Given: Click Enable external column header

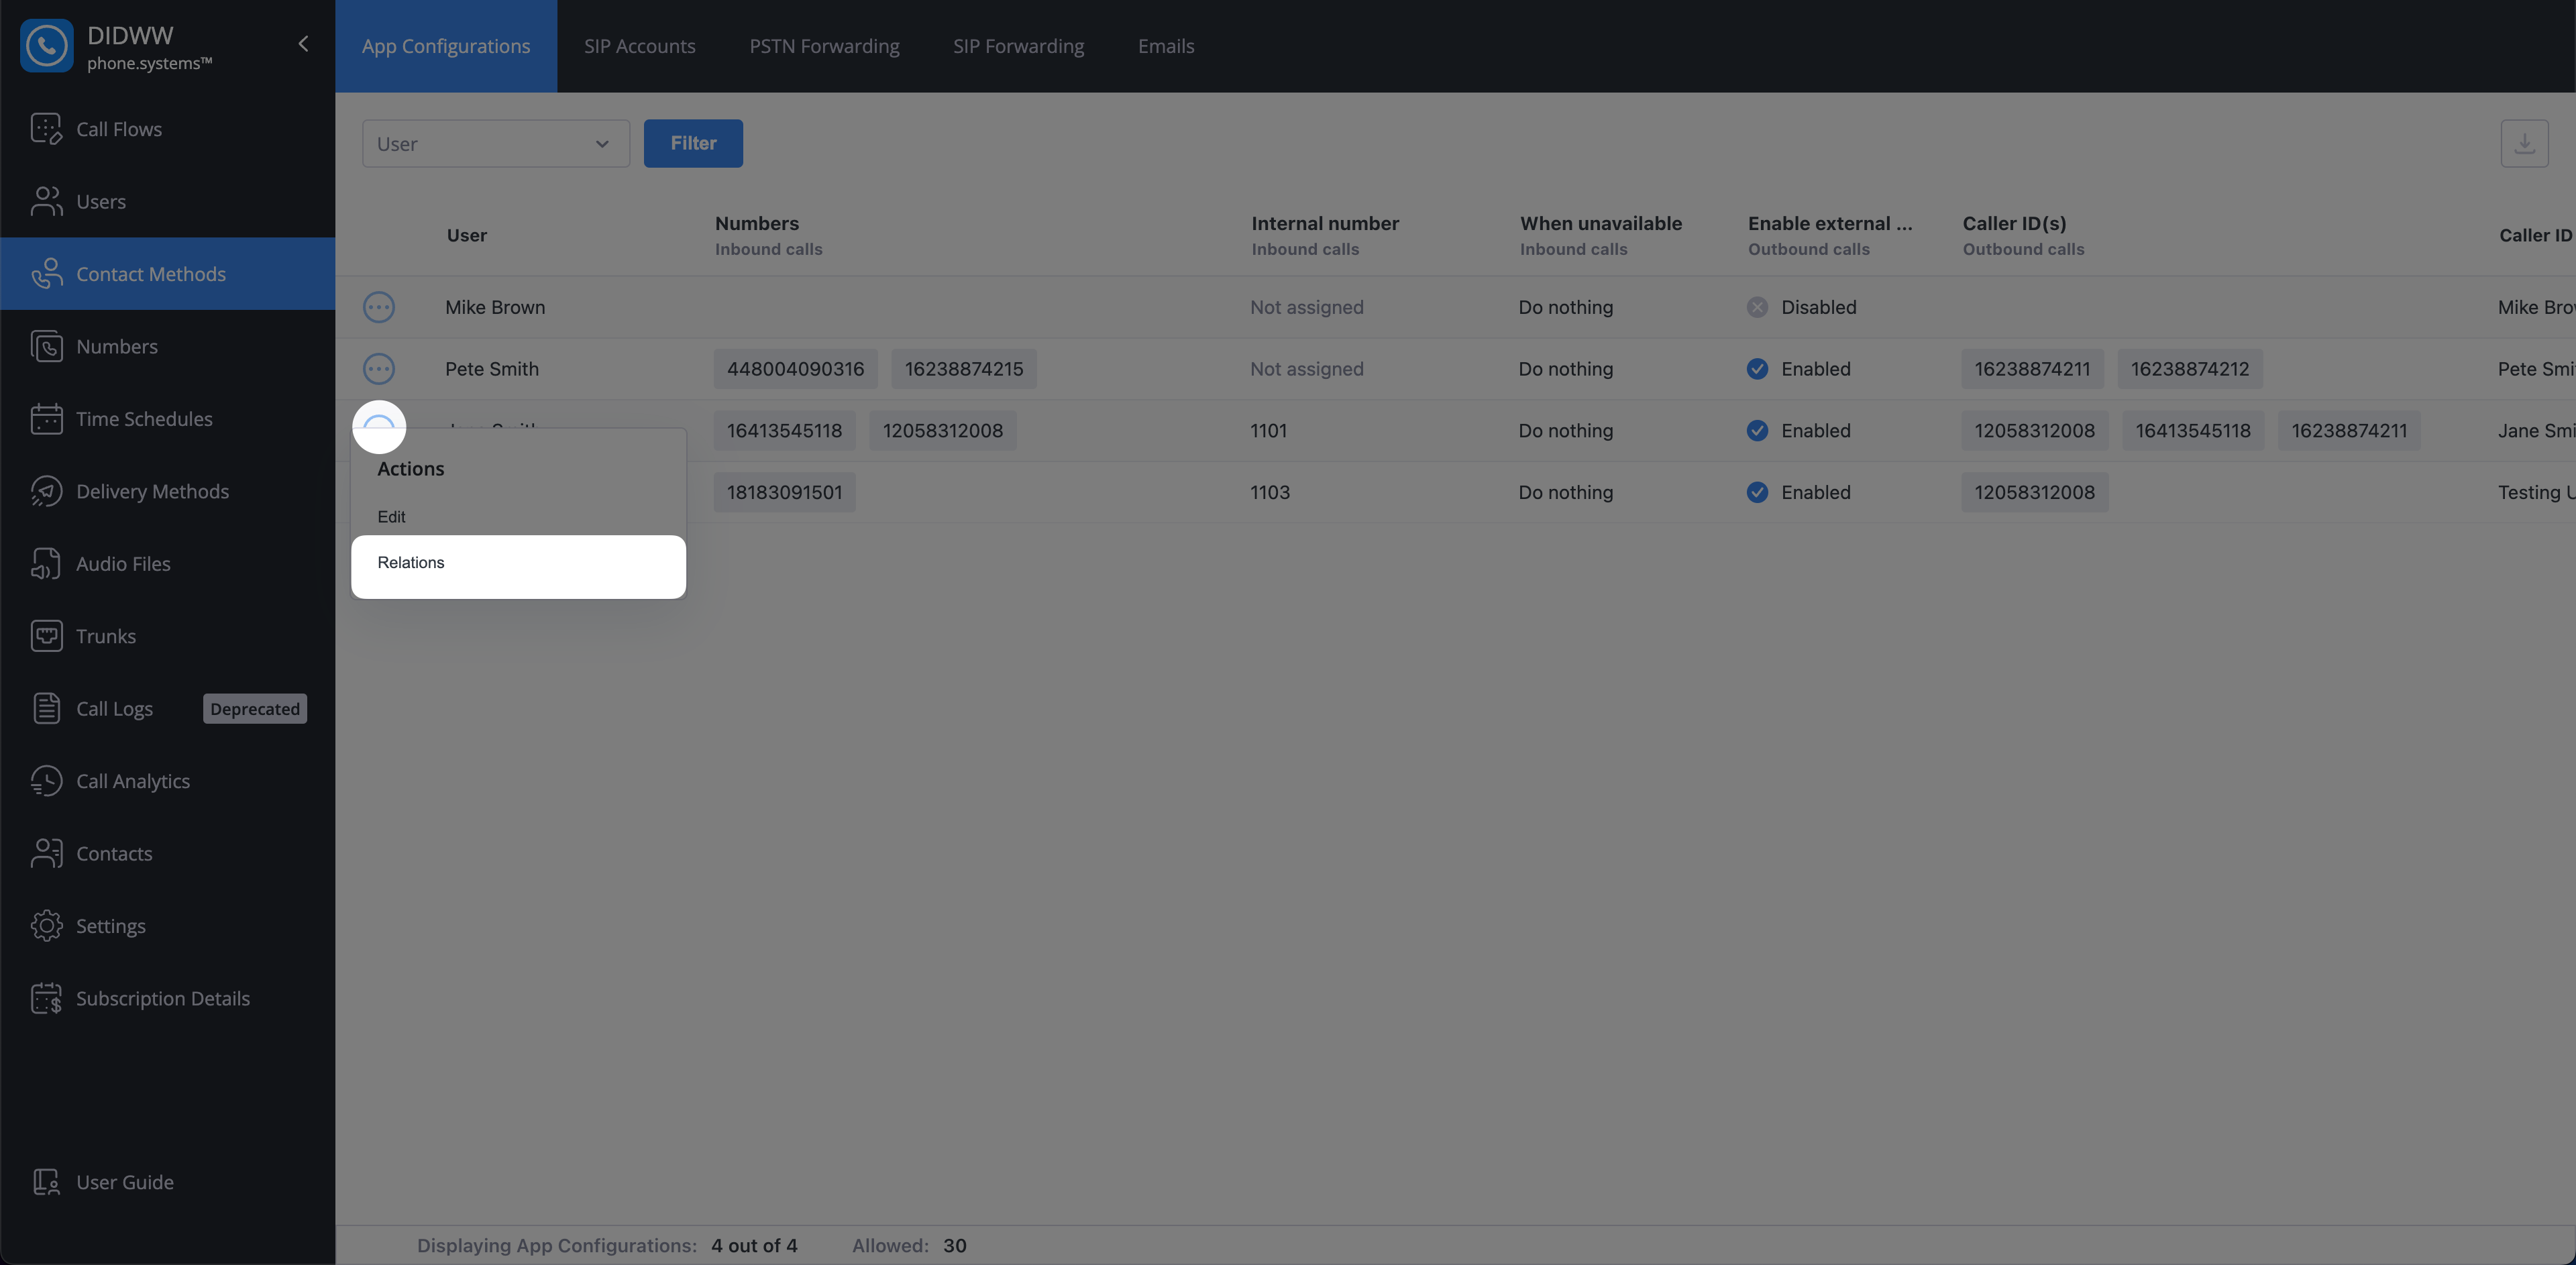Looking at the screenshot, I should pos(1830,223).
